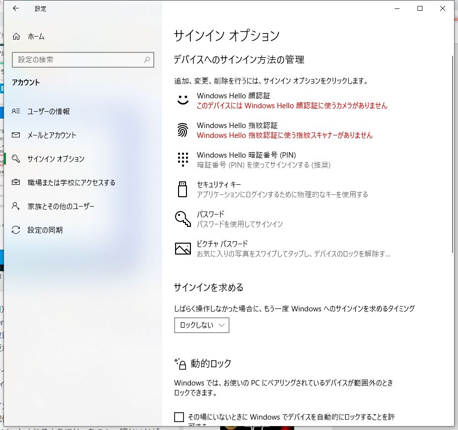Click the アカウント section label
458x430 pixels.
point(26,83)
